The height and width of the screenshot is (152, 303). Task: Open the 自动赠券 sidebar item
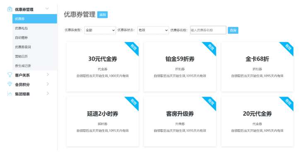(34, 38)
